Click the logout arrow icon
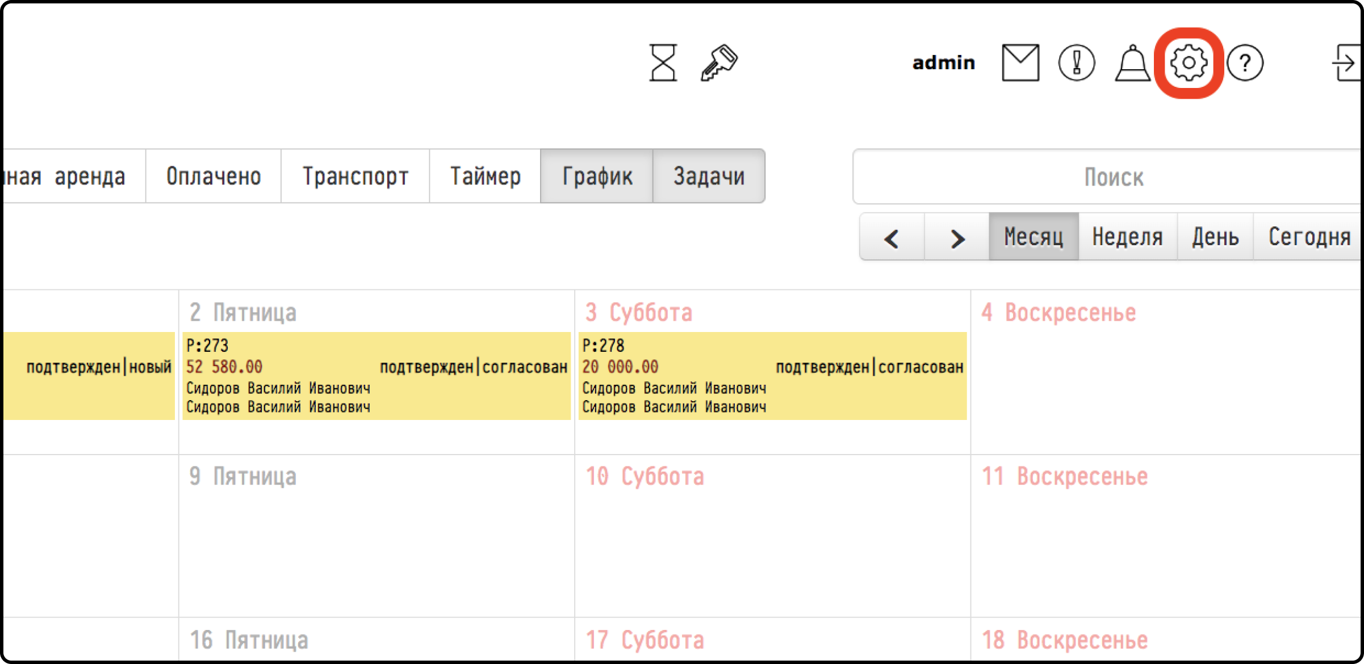The height and width of the screenshot is (664, 1364). click(x=1346, y=63)
